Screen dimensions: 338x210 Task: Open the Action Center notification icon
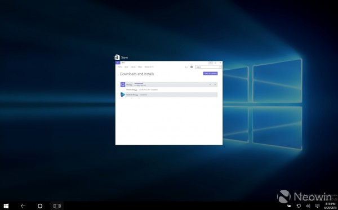(x=317, y=206)
